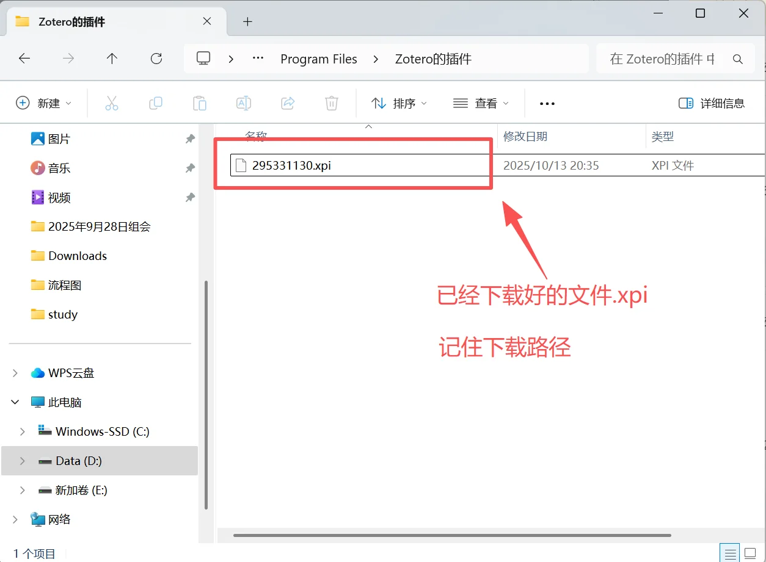Viewport: 766px width, 562px height.
Task: Open the 详细信息 details pane
Action: tap(712, 103)
